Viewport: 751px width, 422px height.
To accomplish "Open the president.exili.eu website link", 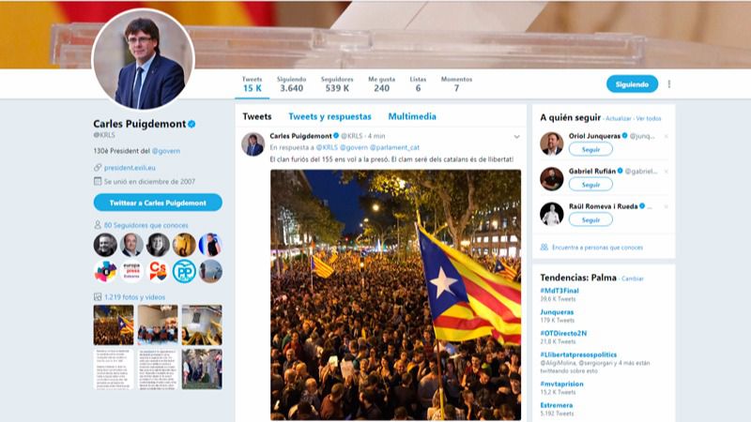I will click(130, 168).
